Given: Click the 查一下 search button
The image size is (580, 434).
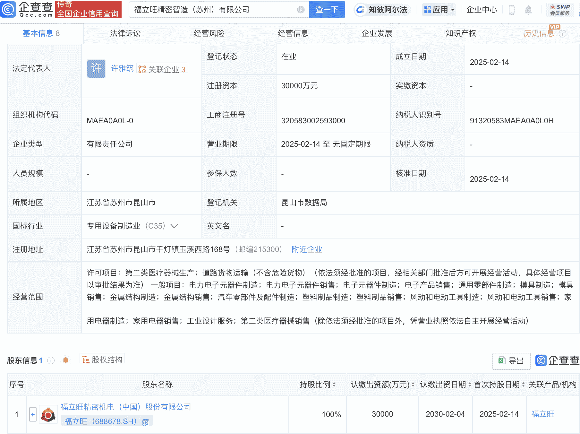Looking at the screenshot, I should point(327,10).
